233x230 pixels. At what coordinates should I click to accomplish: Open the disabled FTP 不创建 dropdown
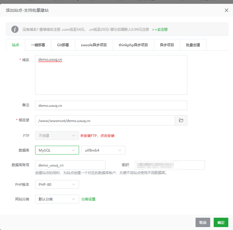point(57,136)
